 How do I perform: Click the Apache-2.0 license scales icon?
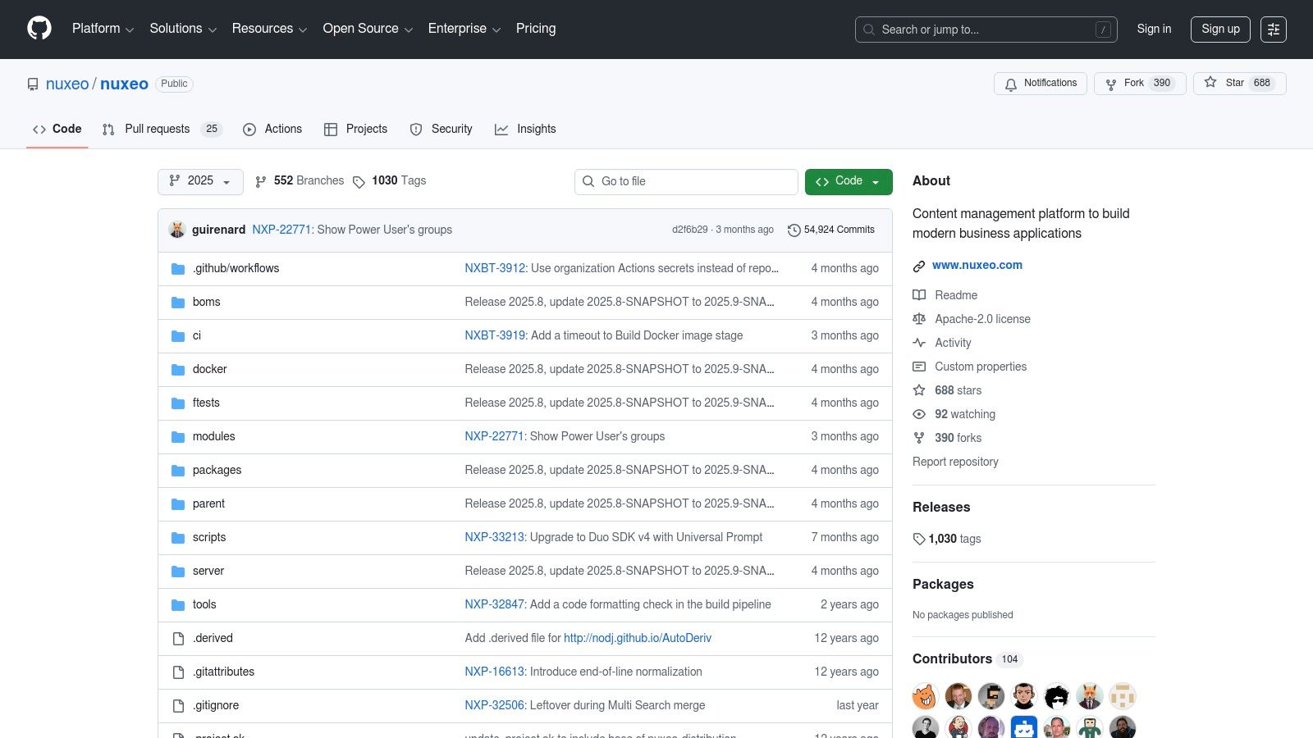coord(919,319)
